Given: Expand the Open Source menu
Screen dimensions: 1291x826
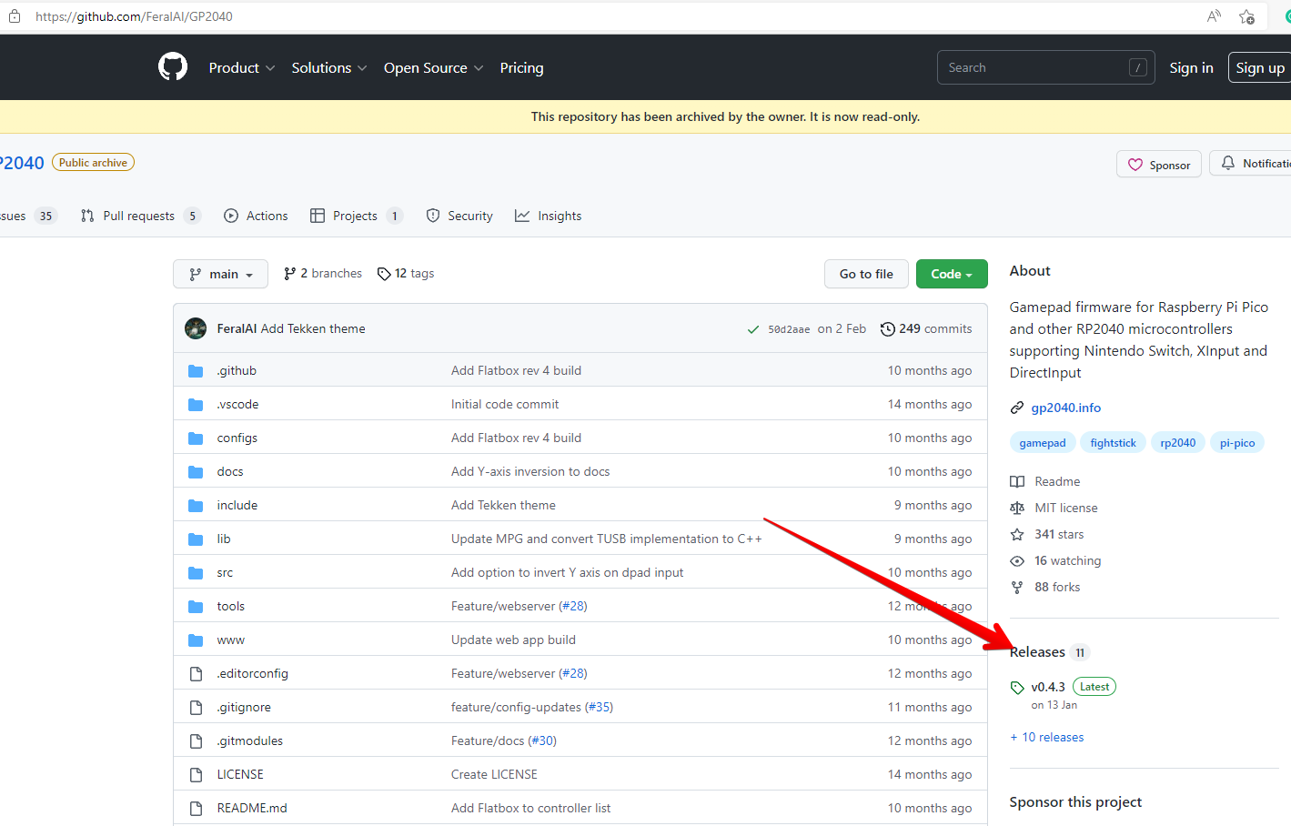Looking at the screenshot, I should click(x=433, y=67).
